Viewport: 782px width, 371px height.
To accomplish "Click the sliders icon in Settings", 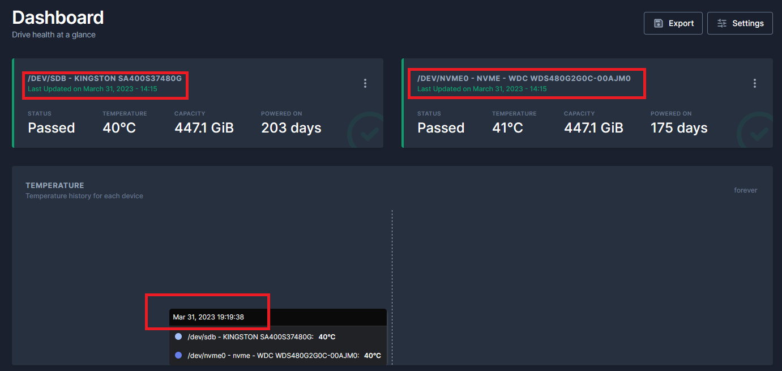I will 722,23.
